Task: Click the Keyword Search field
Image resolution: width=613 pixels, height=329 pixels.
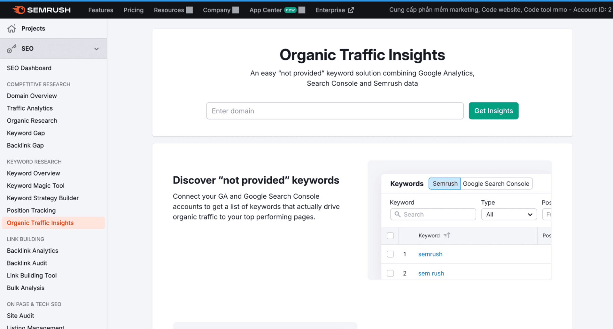Action: tap(433, 214)
